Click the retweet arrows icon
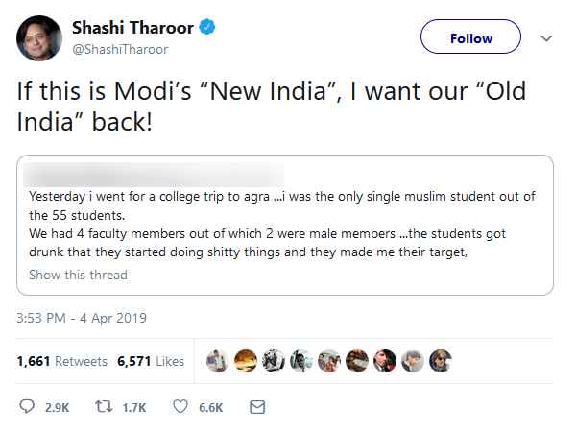The width and height of the screenshot is (576, 432). point(104,407)
